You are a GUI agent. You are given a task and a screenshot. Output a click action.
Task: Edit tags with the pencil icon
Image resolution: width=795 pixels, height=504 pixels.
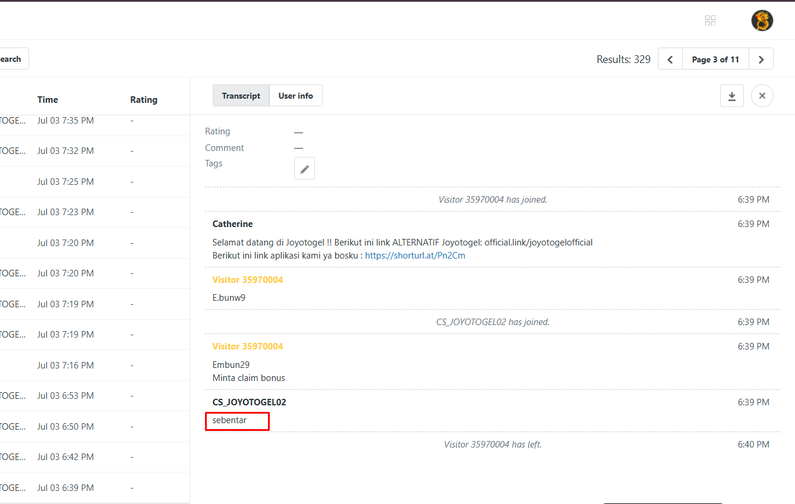304,168
